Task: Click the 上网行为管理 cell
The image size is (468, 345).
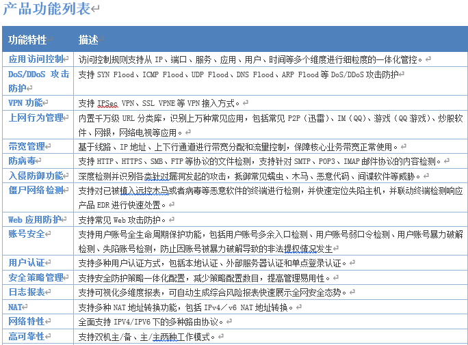Action: click(x=38, y=124)
